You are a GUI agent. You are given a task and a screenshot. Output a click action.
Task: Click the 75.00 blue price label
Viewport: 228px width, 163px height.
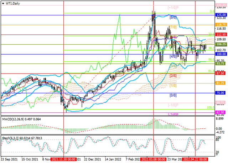tap(221, 92)
